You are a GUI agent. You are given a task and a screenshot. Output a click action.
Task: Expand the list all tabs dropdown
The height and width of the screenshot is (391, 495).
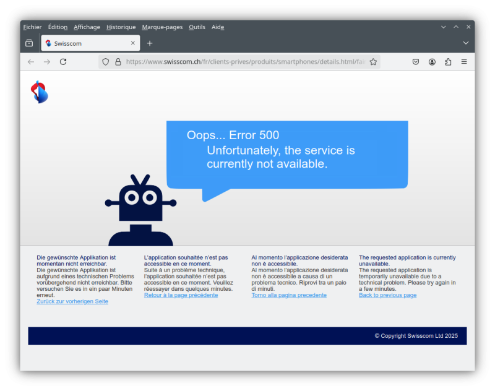[x=466, y=43]
